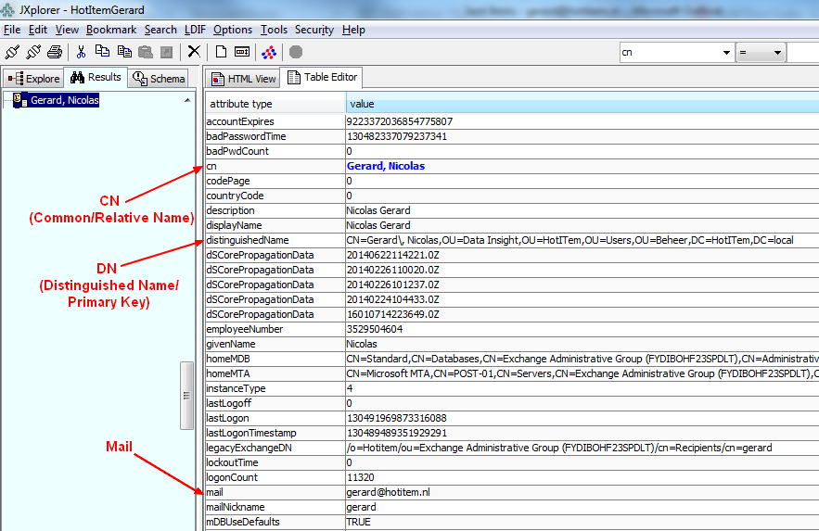Click the Rename entry toolbar icon

click(242, 52)
